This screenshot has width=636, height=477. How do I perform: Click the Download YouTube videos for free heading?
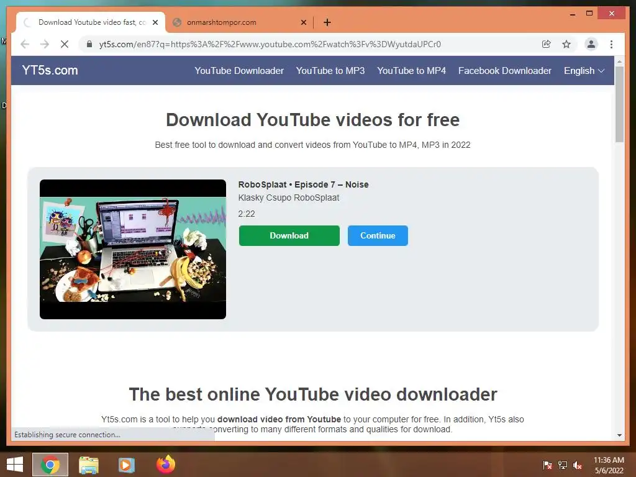313,120
